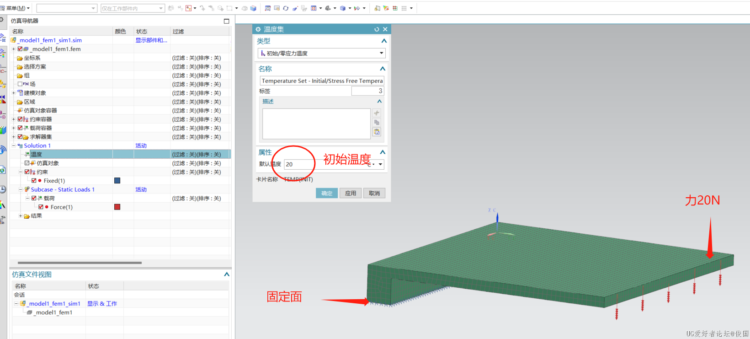Screen dimensions: 750x339
Task: Click the Temperature Set name field
Action: pyautogui.click(x=322, y=81)
